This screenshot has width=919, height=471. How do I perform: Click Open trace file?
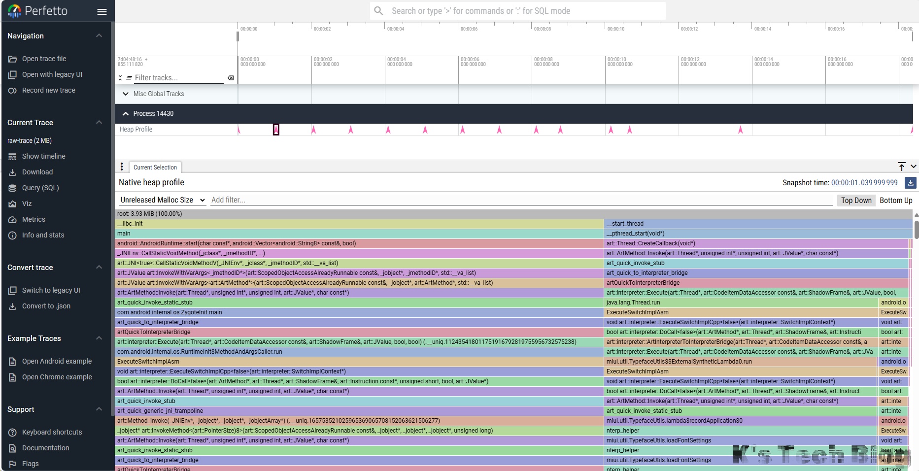tap(44, 59)
